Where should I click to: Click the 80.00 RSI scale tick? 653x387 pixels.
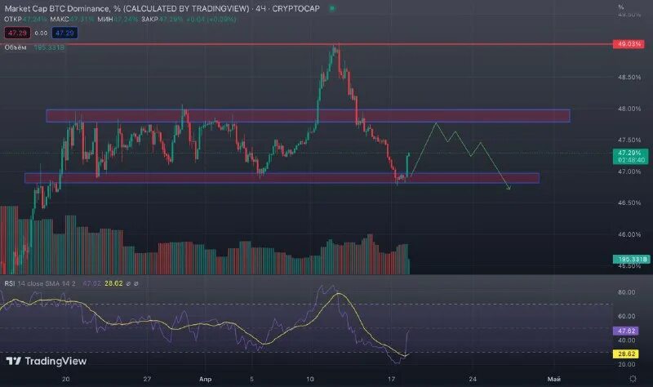tap(626, 292)
